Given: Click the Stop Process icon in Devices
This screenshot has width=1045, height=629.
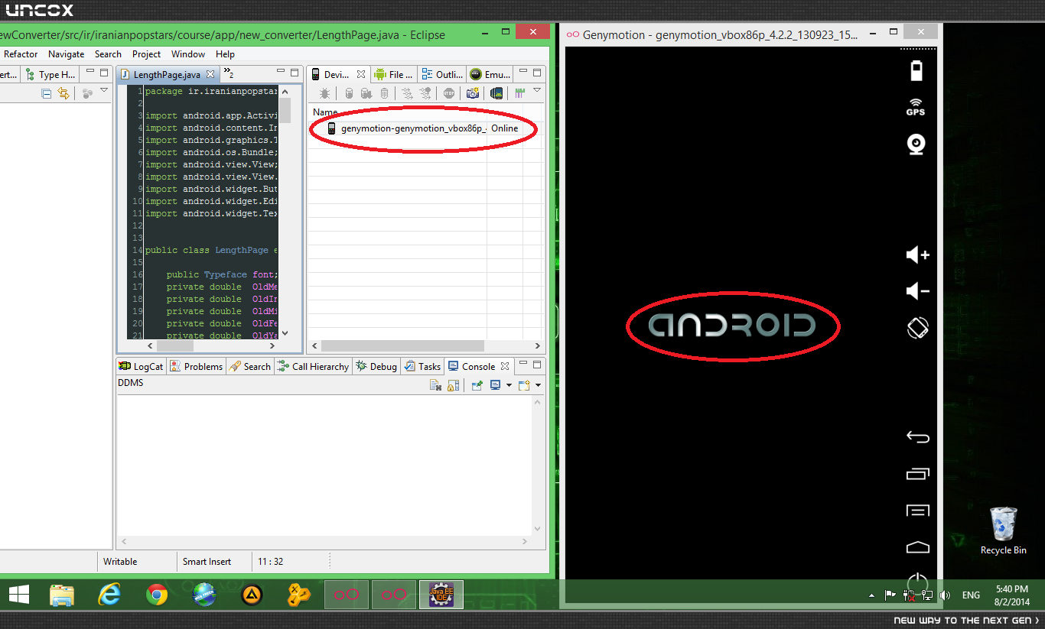Looking at the screenshot, I should [449, 93].
